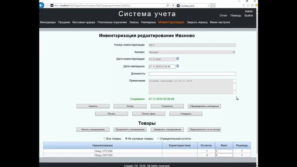This screenshot has height=167, width=297.
Task: Log out using Выйти link
Action: (249, 15)
